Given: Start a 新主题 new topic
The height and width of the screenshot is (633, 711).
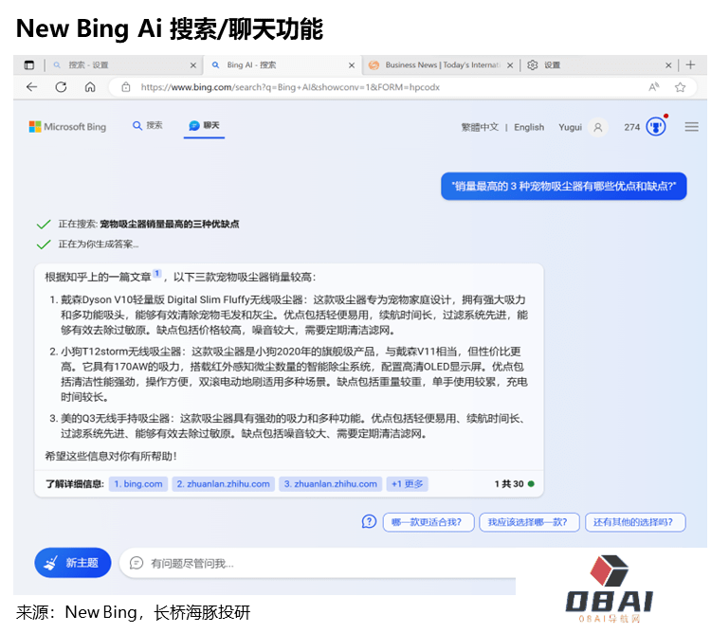Looking at the screenshot, I should tap(73, 563).
